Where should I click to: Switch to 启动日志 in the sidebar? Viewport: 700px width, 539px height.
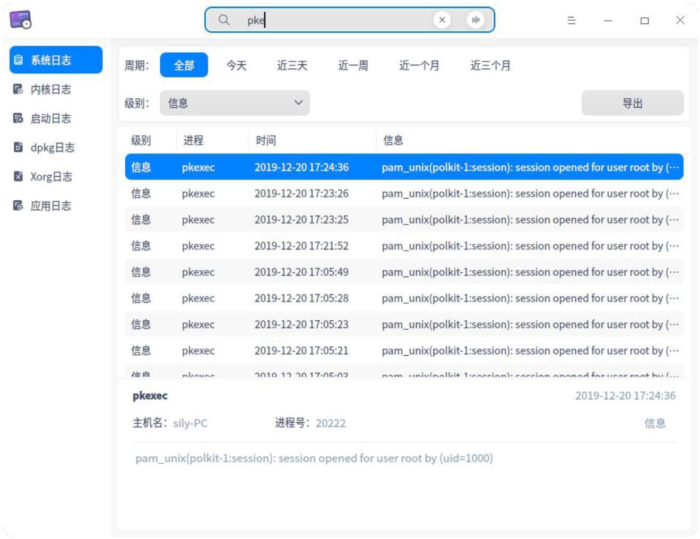click(56, 118)
